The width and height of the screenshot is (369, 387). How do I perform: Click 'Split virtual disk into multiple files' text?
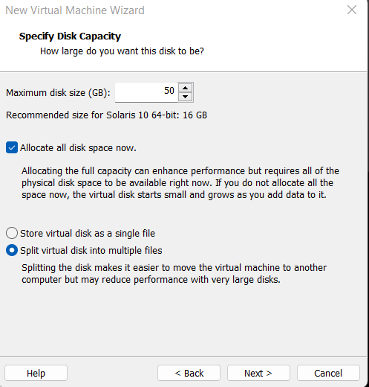[x=91, y=251]
